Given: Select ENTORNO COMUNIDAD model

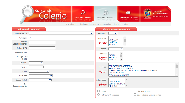Looking at the screenshot, I should tap(119, 75).
